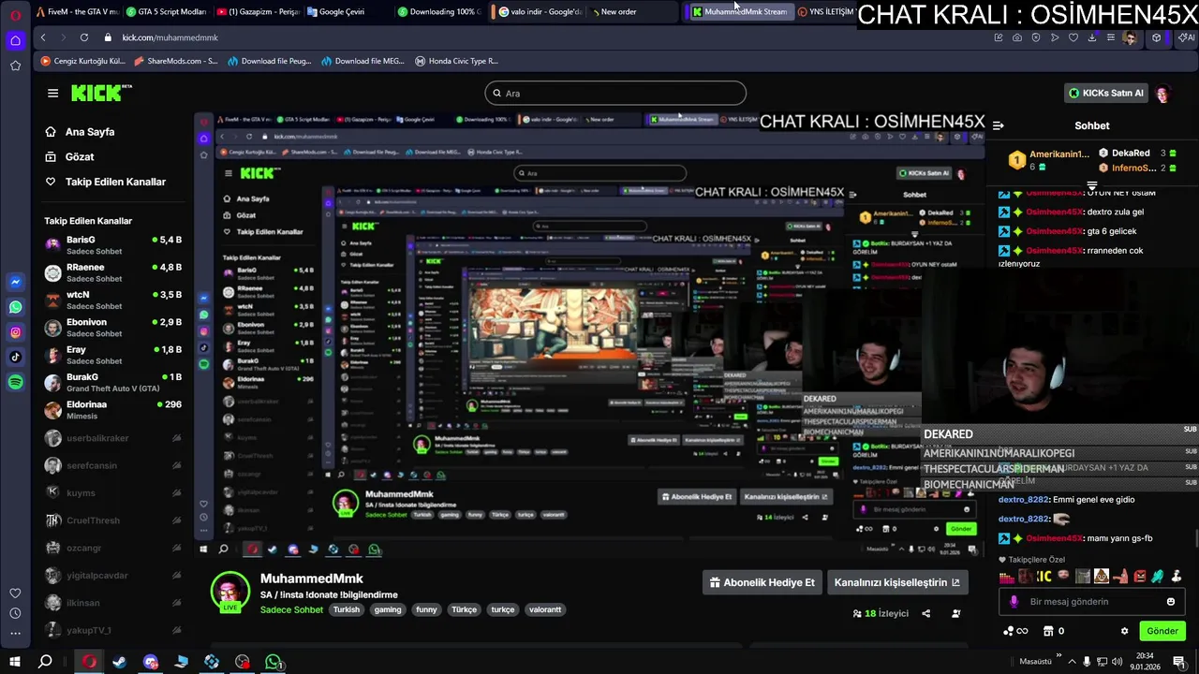
Task: Click the gaming tag
Action: pos(388,609)
